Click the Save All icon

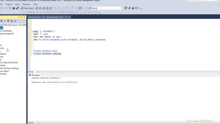pyautogui.click(x=17, y=8)
